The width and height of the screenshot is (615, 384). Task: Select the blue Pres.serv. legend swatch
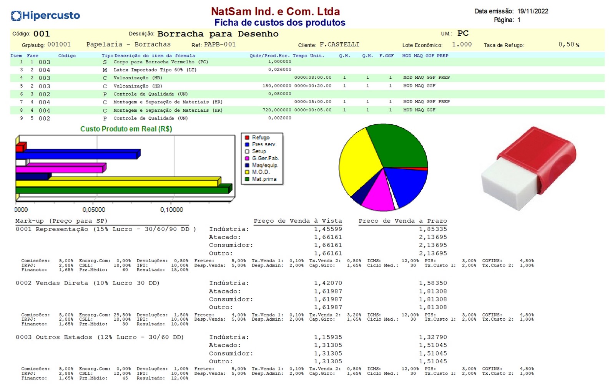247,144
